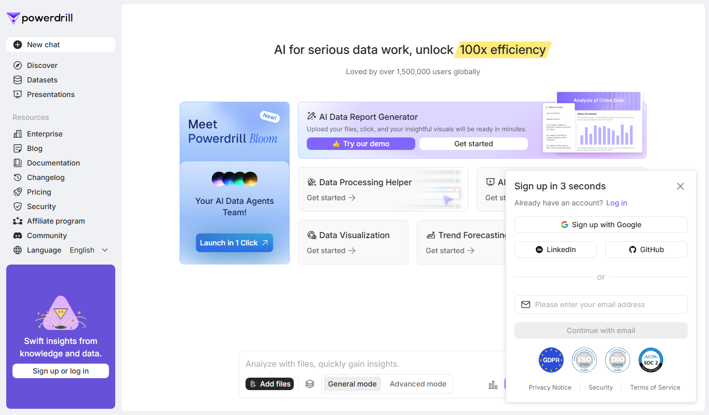The width and height of the screenshot is (709, 415).
Task: Click the layers icon beside Add files
Action: point(310,384)
